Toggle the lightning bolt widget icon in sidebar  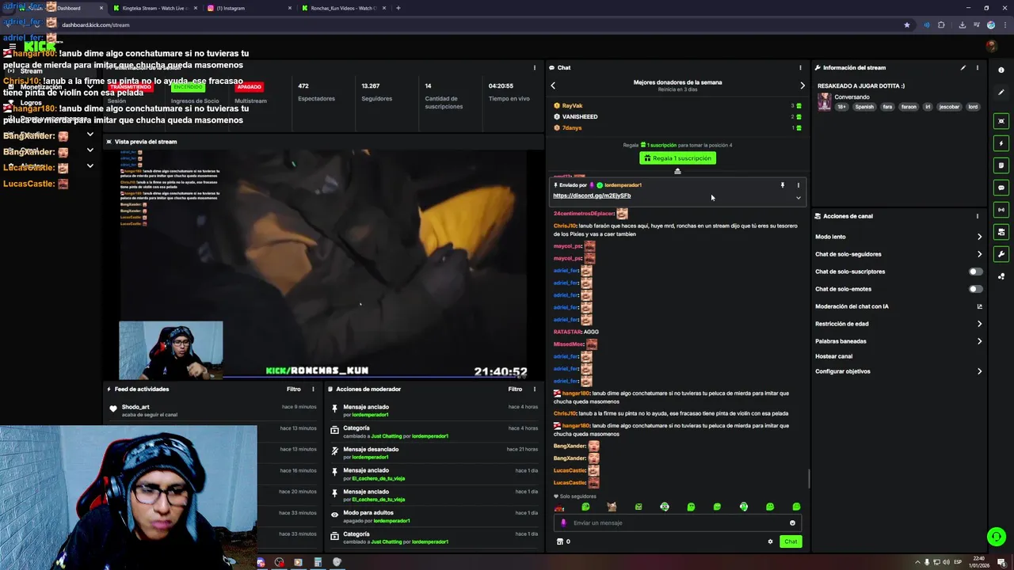pyautogui.click(x=1001, y=143)
